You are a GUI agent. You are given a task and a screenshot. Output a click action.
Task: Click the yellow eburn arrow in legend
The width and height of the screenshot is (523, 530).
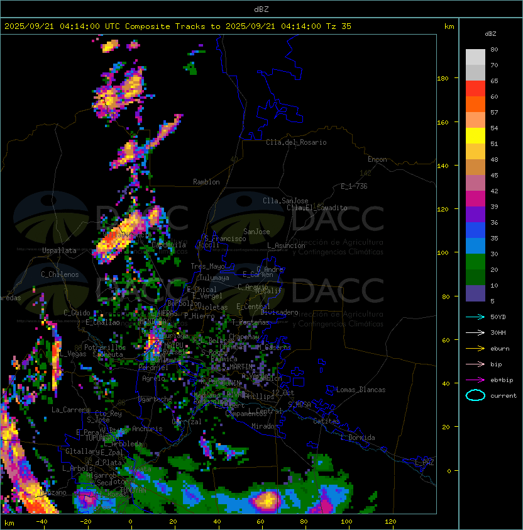475,349
